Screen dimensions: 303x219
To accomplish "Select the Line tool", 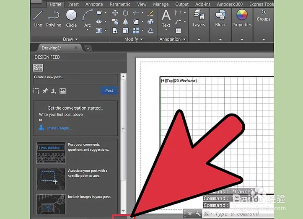I will [x=38, y=18].
